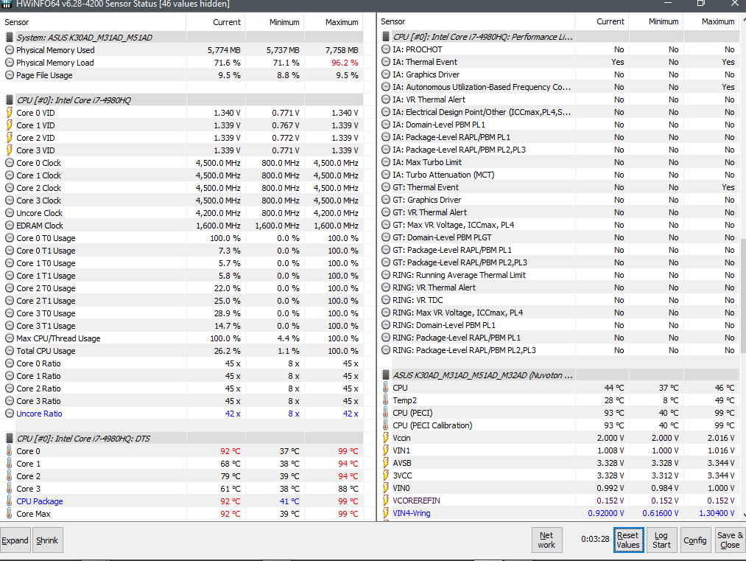Click the Physical Memory Used sensor icon

[x=9, y=50]
